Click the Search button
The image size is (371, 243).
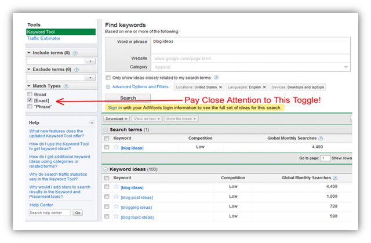[x=128, y=97]
